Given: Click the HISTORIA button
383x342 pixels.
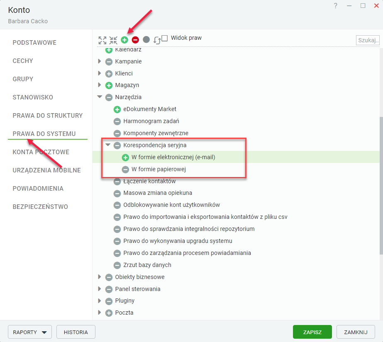Looking at the screenshot, I should tap(76, 332).
